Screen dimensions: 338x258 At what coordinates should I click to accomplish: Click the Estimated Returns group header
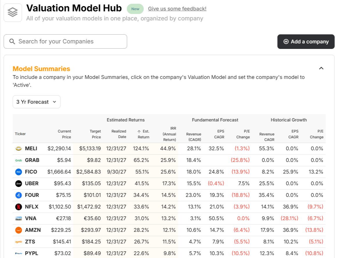[x=126, y=120]
